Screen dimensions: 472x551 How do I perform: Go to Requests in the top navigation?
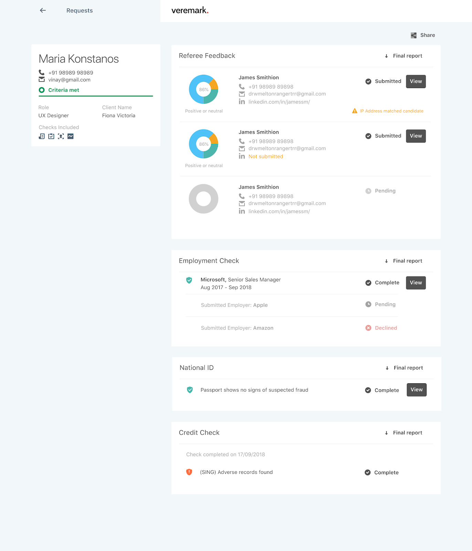tap(80, 10)
